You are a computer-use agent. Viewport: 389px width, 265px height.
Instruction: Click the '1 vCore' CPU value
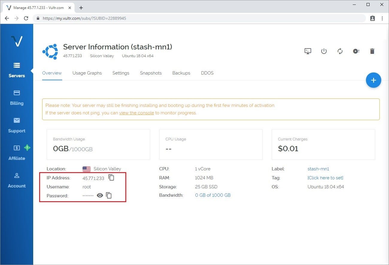coord(203,169)
